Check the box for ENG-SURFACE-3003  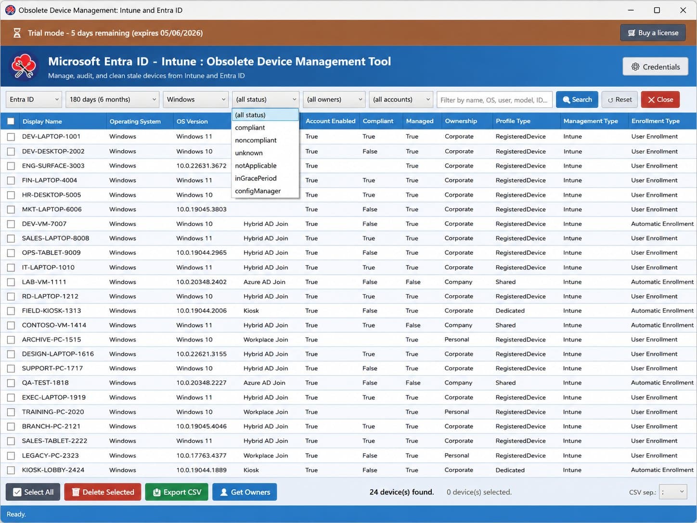click(x=11, y=166)
